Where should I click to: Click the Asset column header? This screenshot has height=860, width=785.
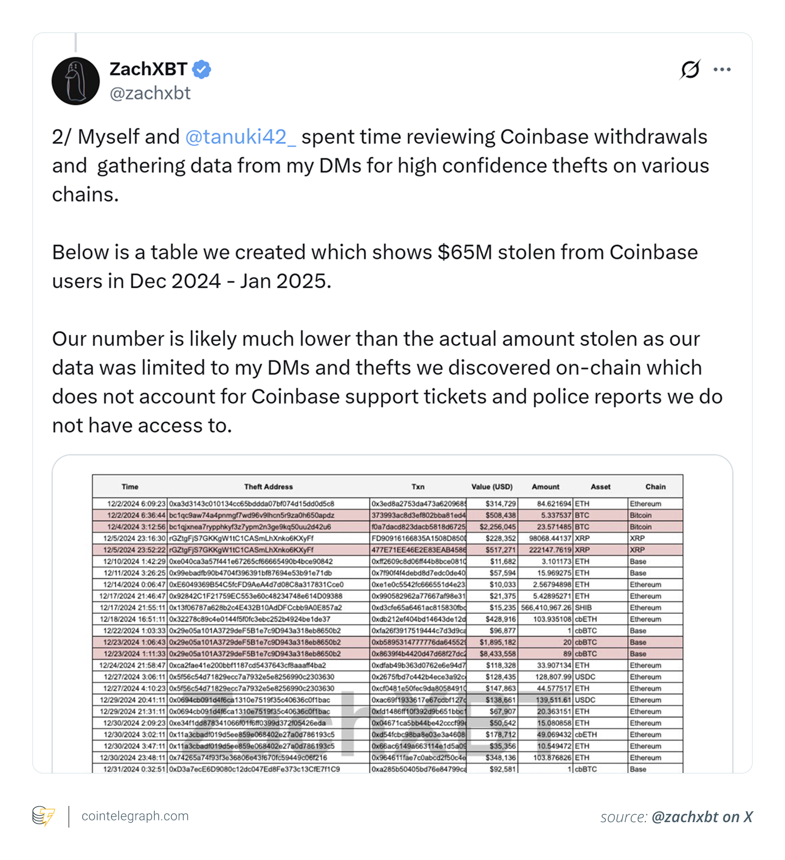pos(600,487)
